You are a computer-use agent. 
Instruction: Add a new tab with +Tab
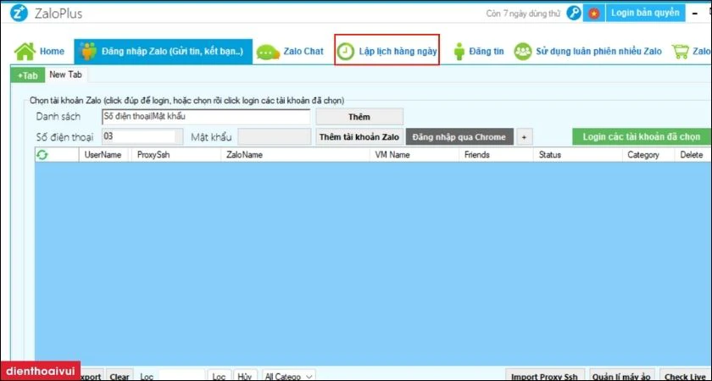click(28, 75)
